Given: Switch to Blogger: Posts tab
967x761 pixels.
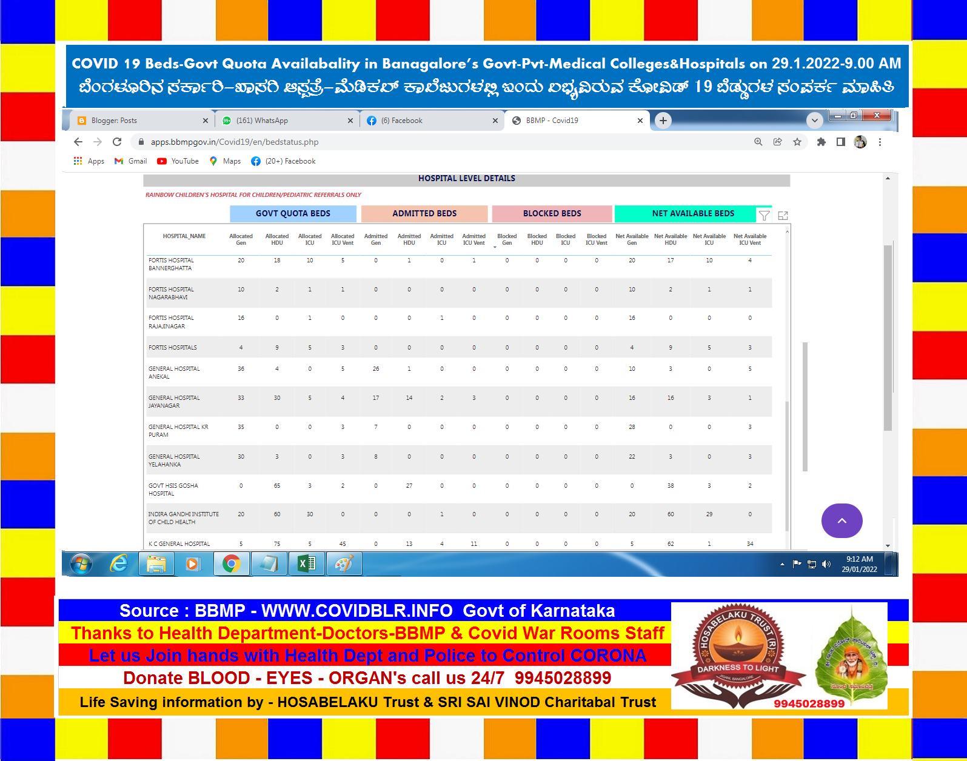Looking at the screenshot, I should tap(142, 121).
